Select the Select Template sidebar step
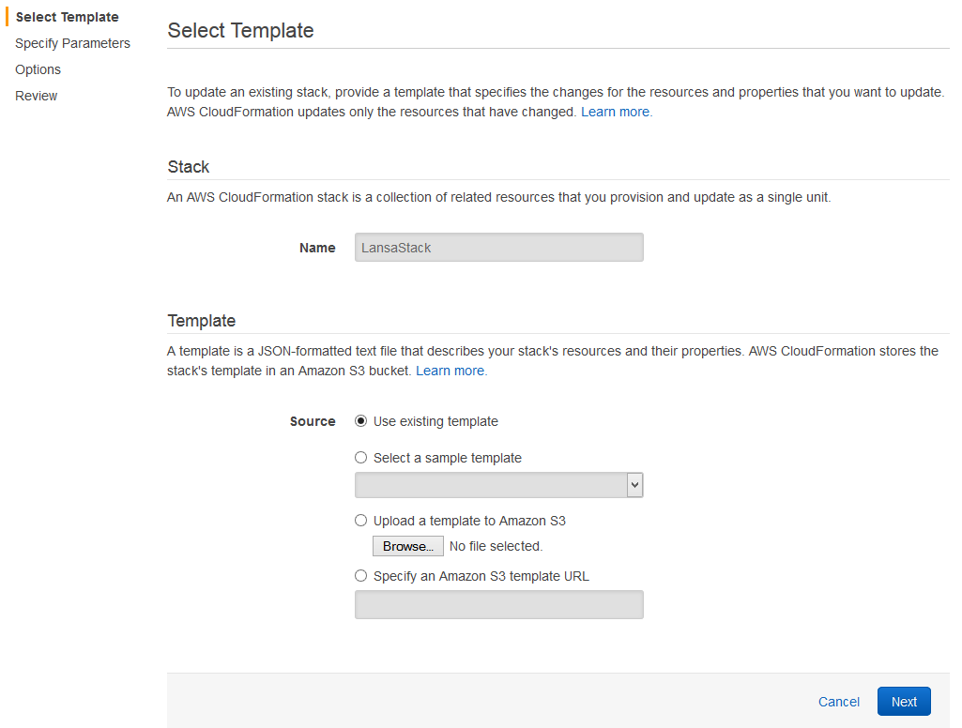This screenshot has width=962, height=728. click(67, 17)
